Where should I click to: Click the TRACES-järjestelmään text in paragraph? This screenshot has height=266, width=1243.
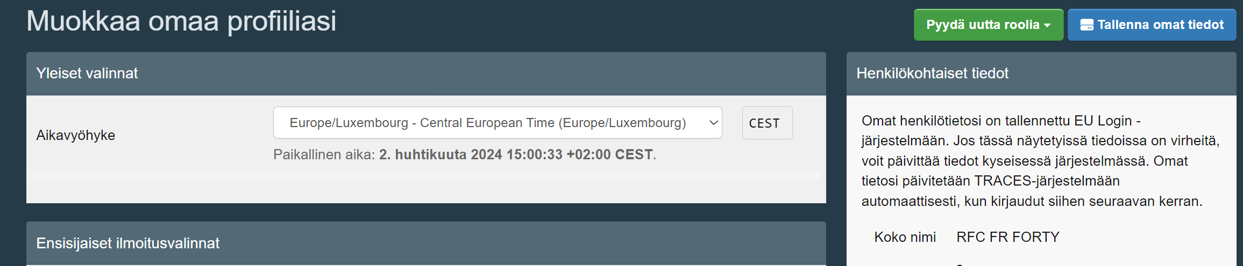tap(1047, 181)
